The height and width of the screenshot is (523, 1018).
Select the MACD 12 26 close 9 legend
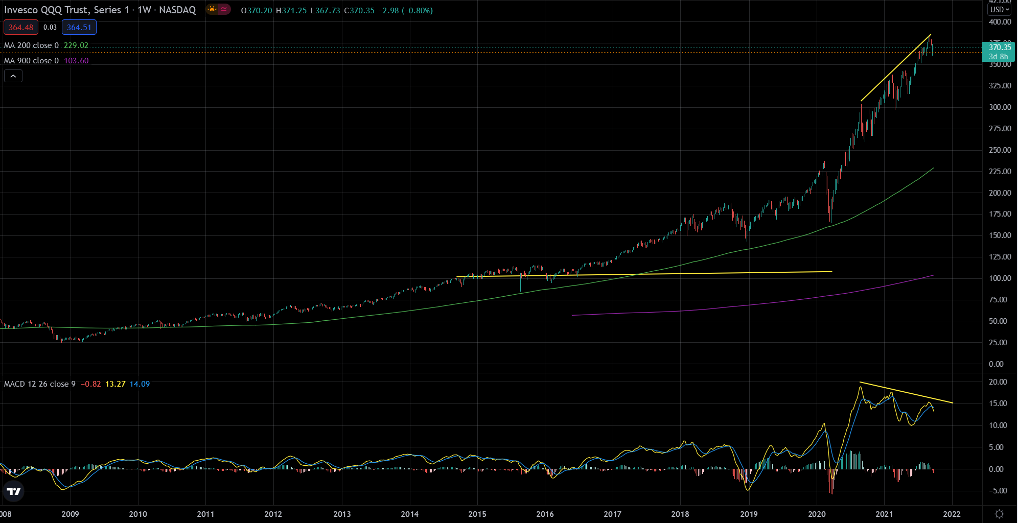[40, 384]
